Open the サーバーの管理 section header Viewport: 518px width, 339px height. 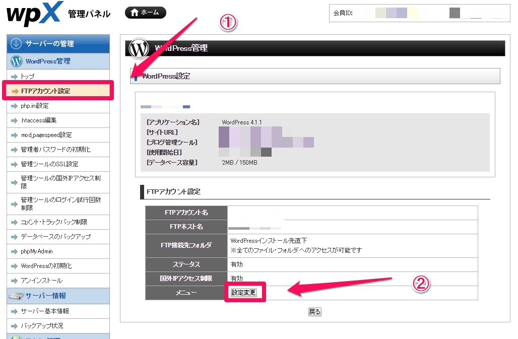[58, 44]
